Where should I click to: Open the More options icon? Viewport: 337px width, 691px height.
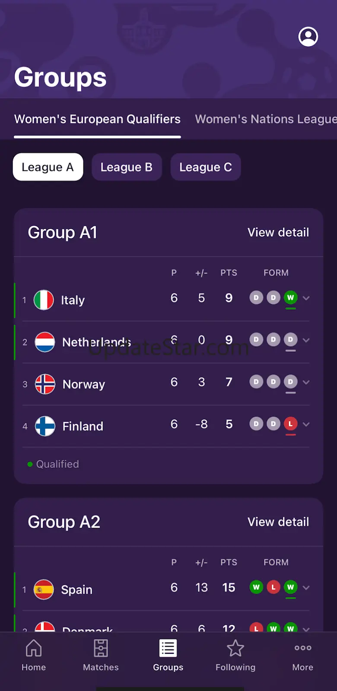point(303,648)
